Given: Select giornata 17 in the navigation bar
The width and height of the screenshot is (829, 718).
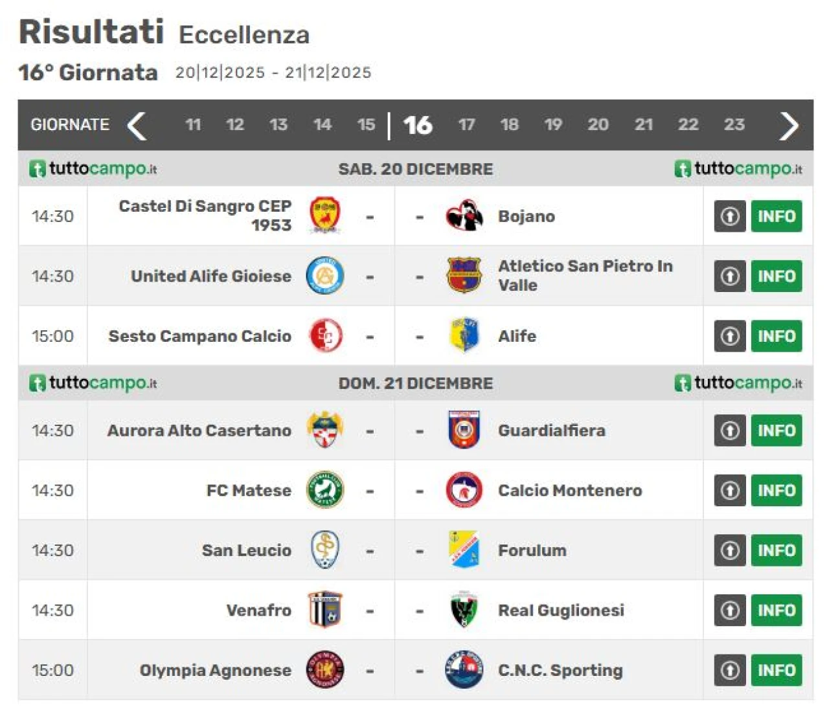Looking at the screenshot, I should click(x=466, y=124).
